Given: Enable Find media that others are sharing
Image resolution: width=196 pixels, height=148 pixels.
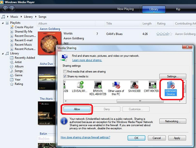Looking at the screenshot, I should 65,71.
